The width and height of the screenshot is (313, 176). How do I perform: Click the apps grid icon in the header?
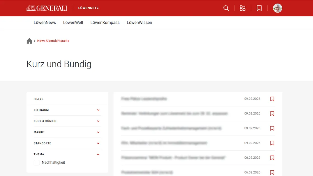[x=243, y=8]
